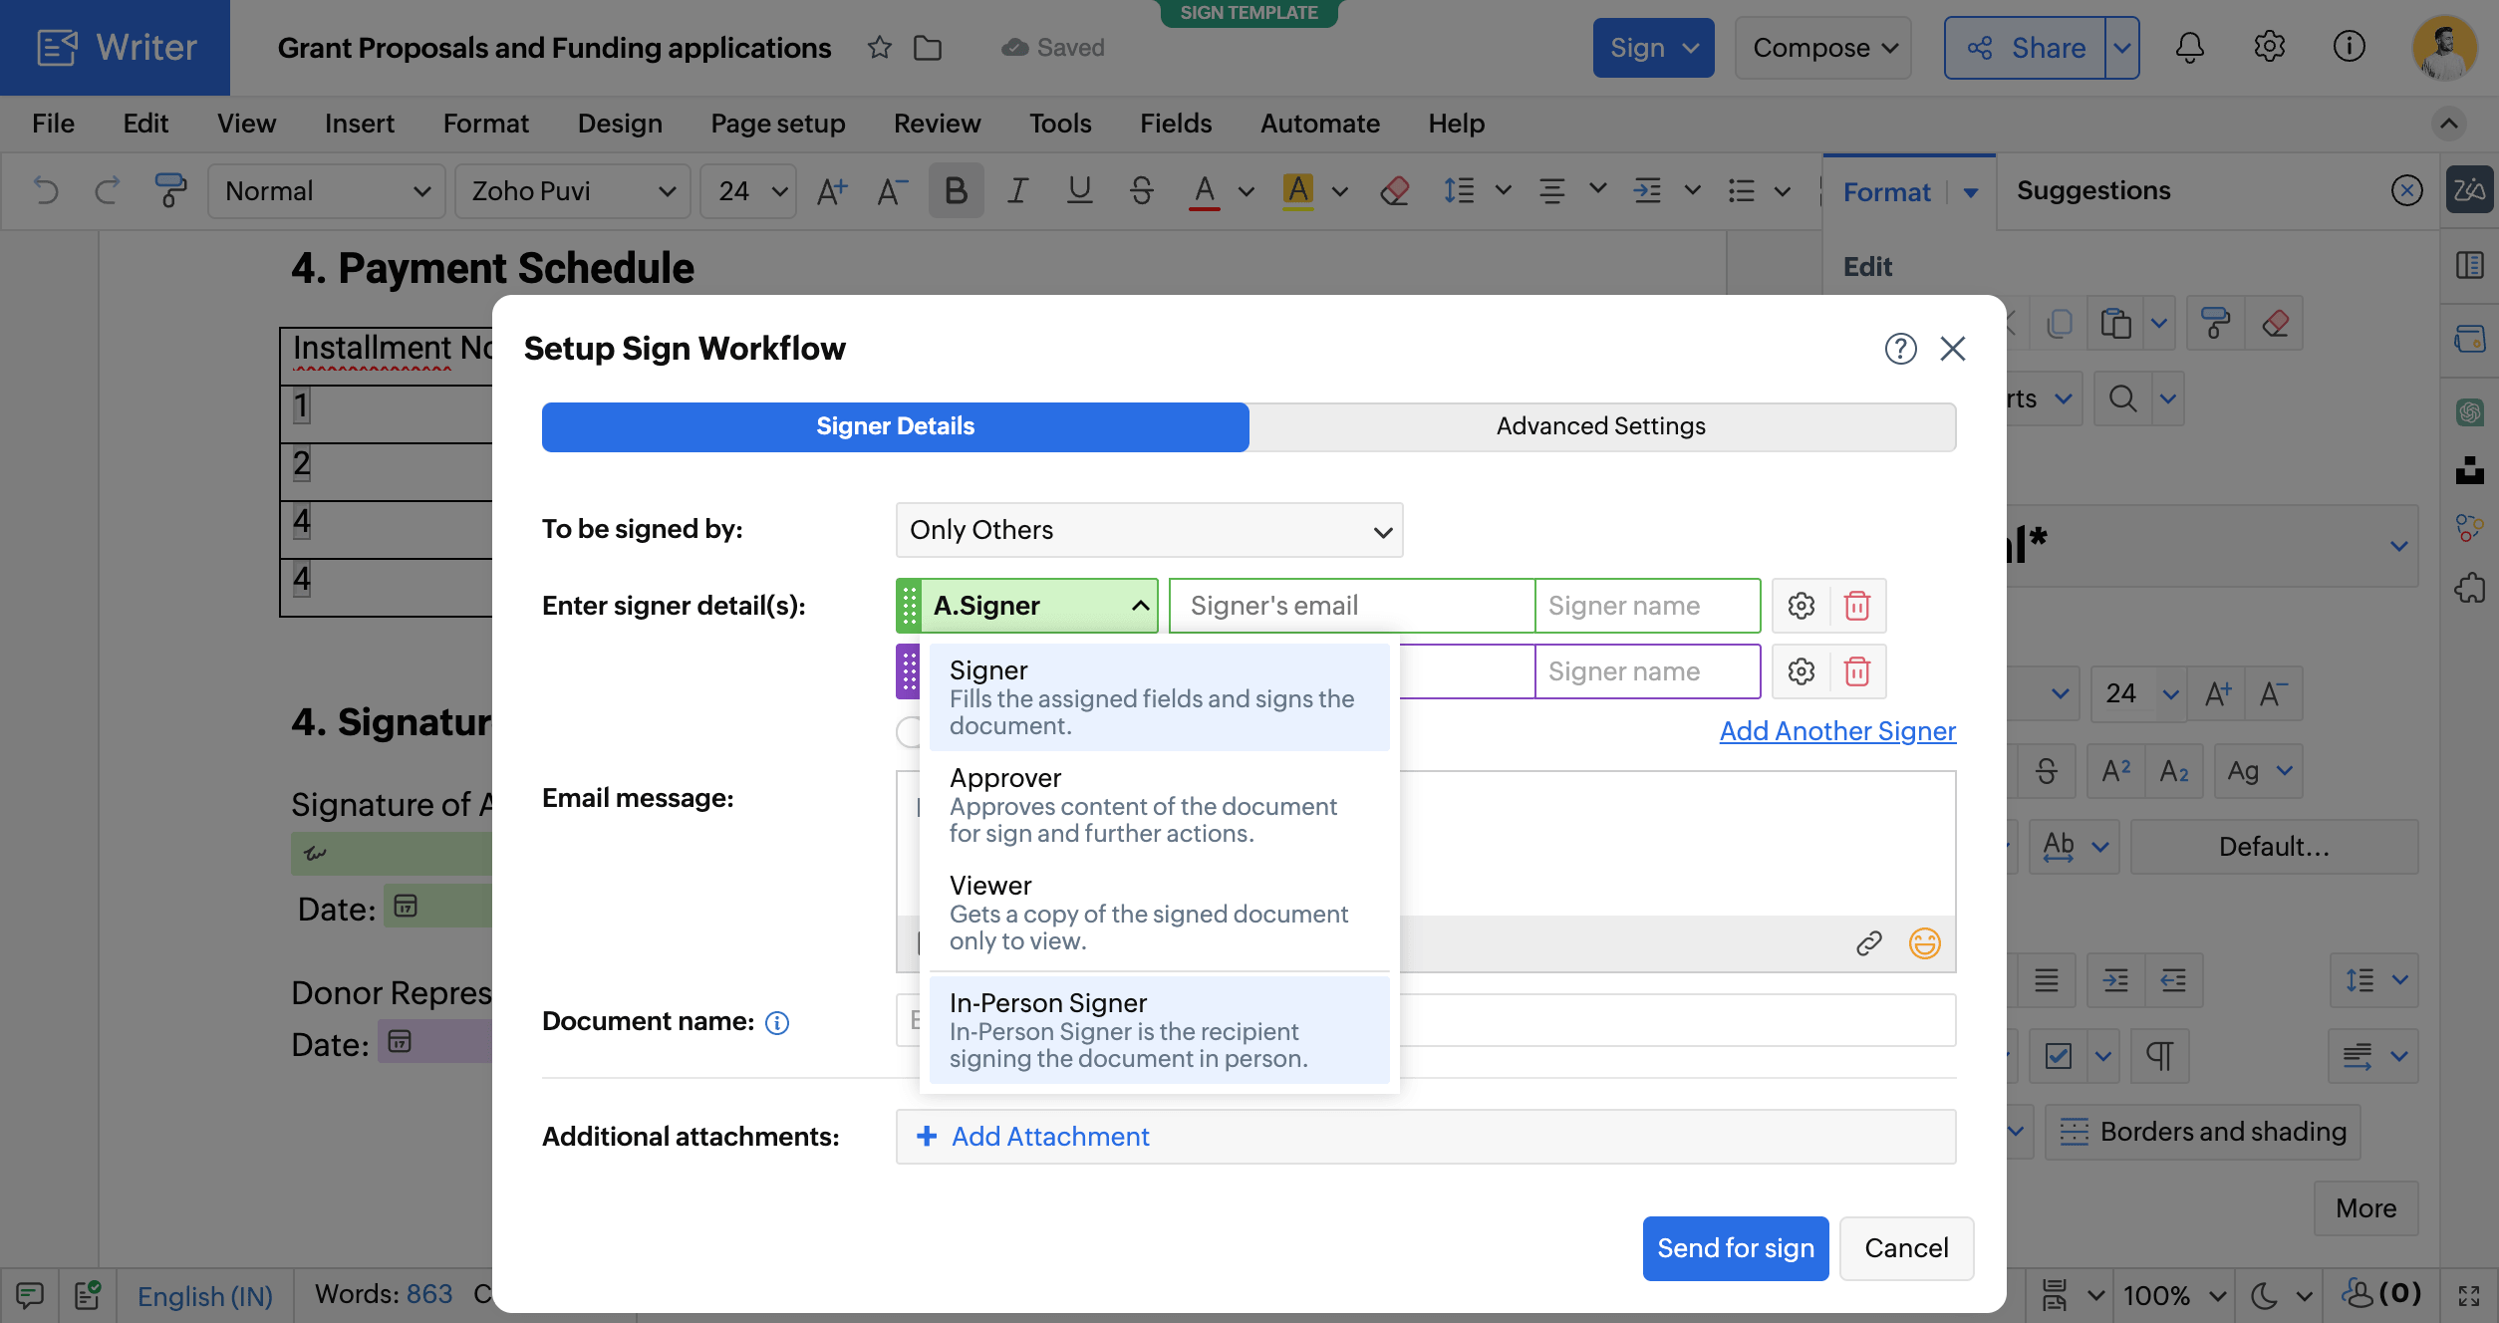The height and width of the screenshot is (1323, 2499).
Task: Select the Approver role option
Action: tap(1160, 805)
